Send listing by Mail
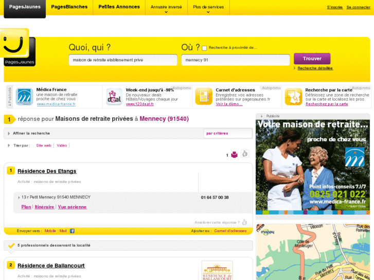374x280 pixels. [63, 231]
